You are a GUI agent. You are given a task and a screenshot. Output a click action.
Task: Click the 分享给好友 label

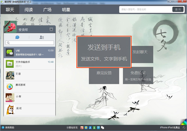72,127
